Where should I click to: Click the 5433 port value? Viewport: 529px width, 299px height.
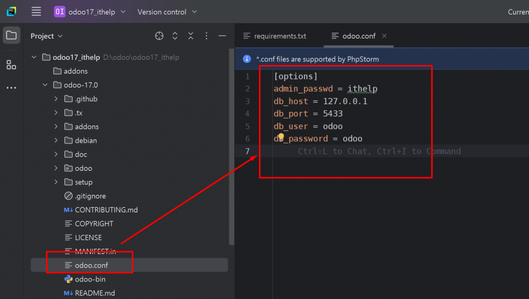333,114
